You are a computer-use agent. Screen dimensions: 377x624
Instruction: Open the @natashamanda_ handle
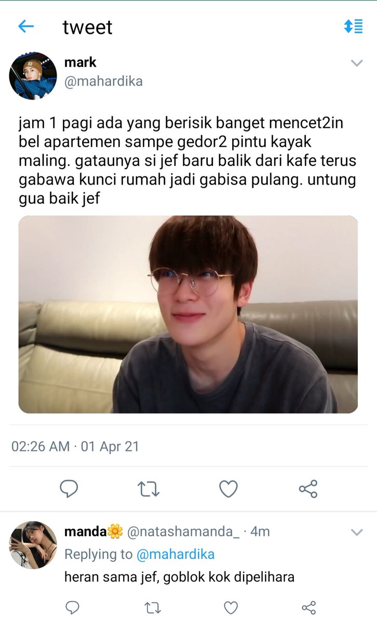click(184, 531)
